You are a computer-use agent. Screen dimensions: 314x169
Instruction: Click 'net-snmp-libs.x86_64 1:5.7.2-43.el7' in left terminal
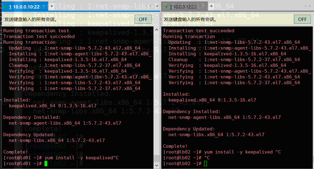57,140
